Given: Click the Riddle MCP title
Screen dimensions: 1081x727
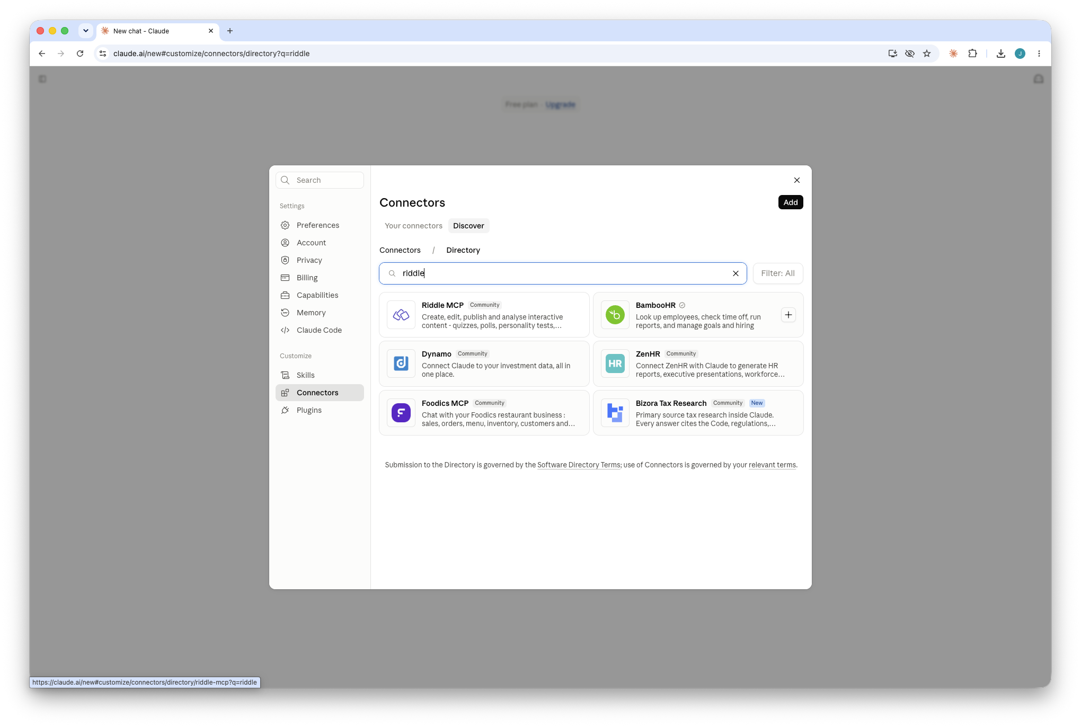Looking at the screenshot, I should pos(442,305).
